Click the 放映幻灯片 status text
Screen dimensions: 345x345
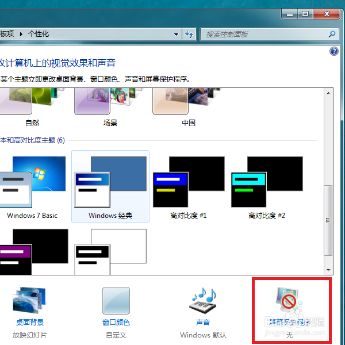pyautogui.click(x=30, y=335)
